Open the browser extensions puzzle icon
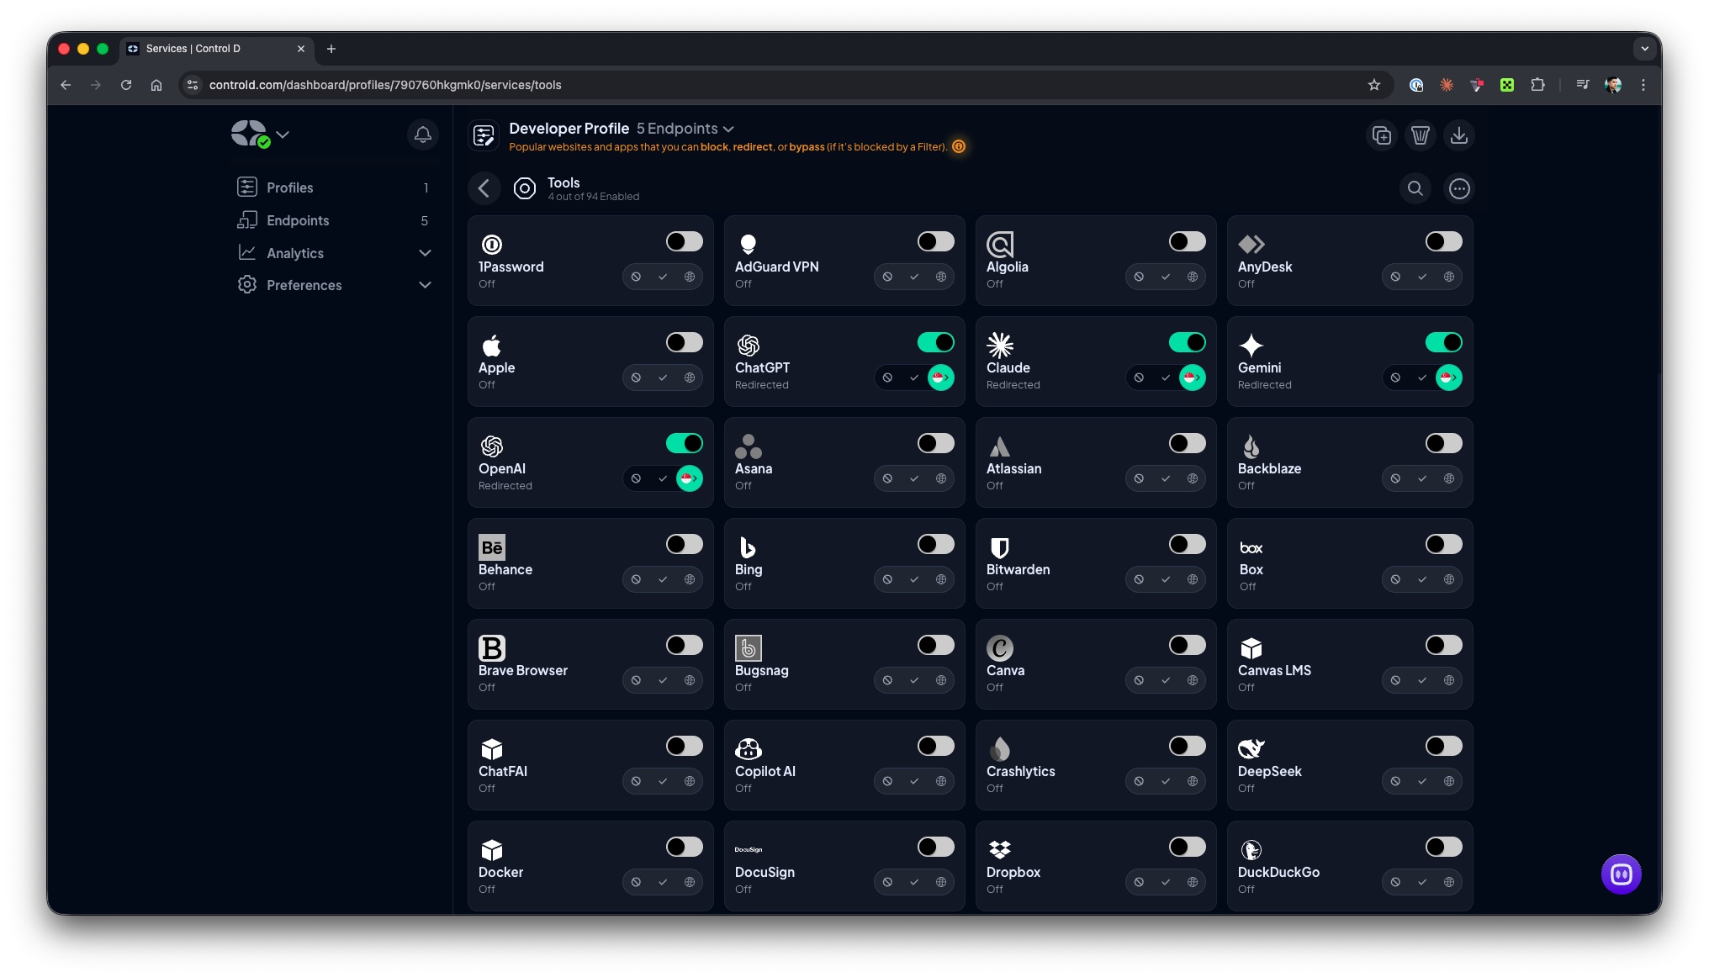Screen dimensions: 1709x977 point(1537,85)
